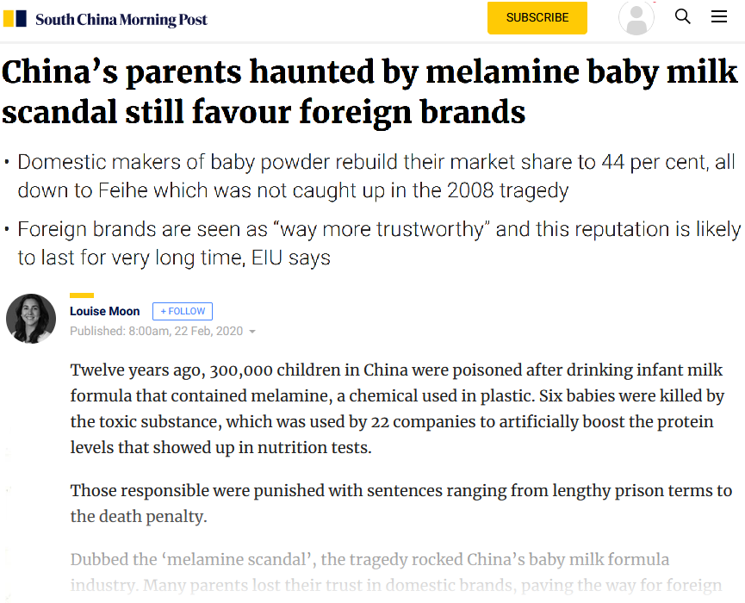
Task: Click the yellow accent bar above author name
Action: point(82,295)
